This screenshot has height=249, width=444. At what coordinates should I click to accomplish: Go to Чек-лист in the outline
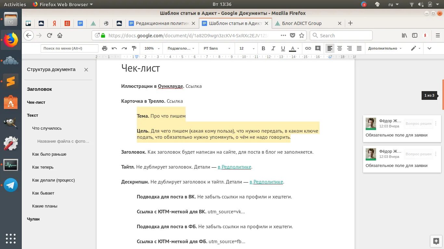click(36, 102)
